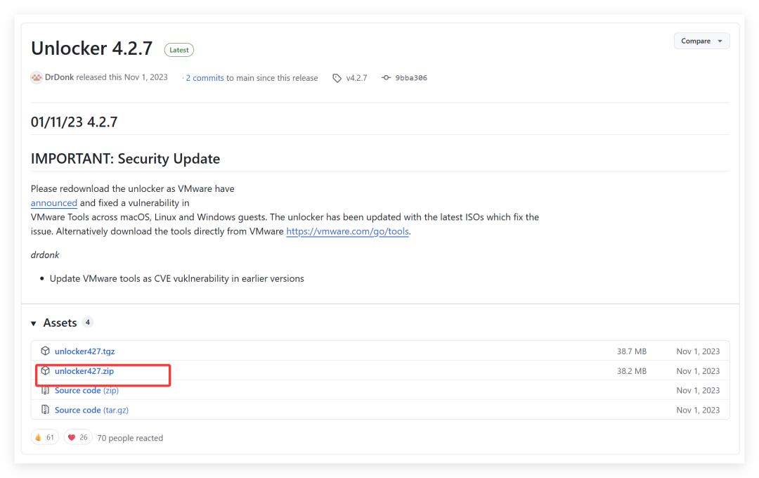This screenshot has width=759, height=478.
Task: Open the commit 9bba306 link
Action: (411, 78)
